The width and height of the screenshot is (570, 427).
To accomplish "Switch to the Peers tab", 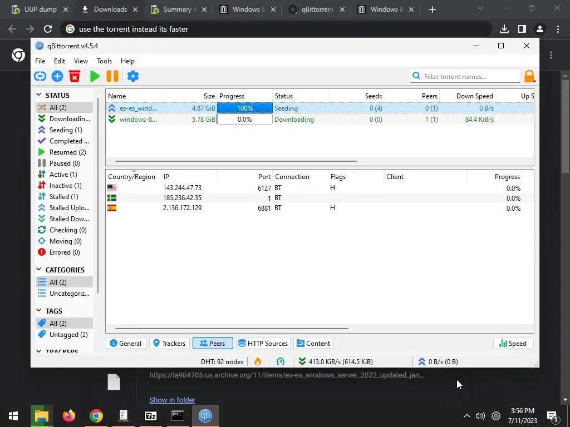I will pos(213,343).
